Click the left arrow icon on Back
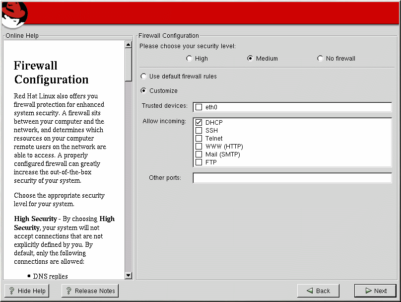This screenshot has width=401, height=302. (x=310, y=291)
